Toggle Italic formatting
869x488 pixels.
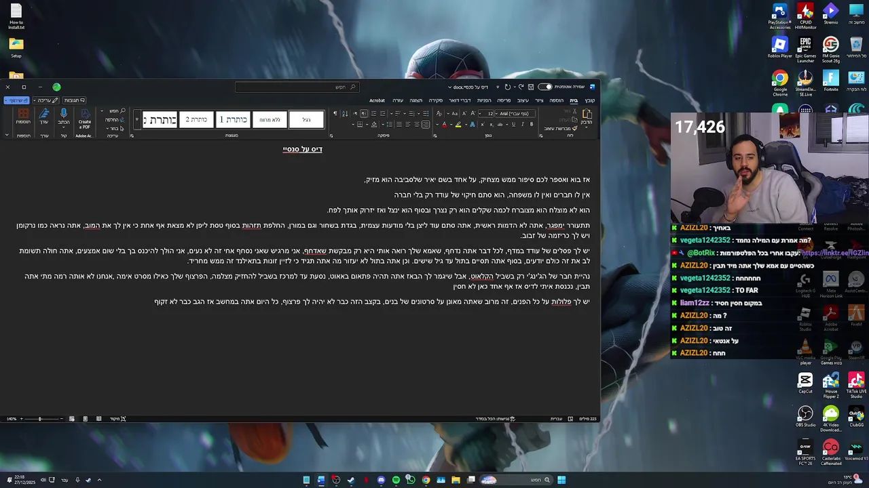[522, 125]
